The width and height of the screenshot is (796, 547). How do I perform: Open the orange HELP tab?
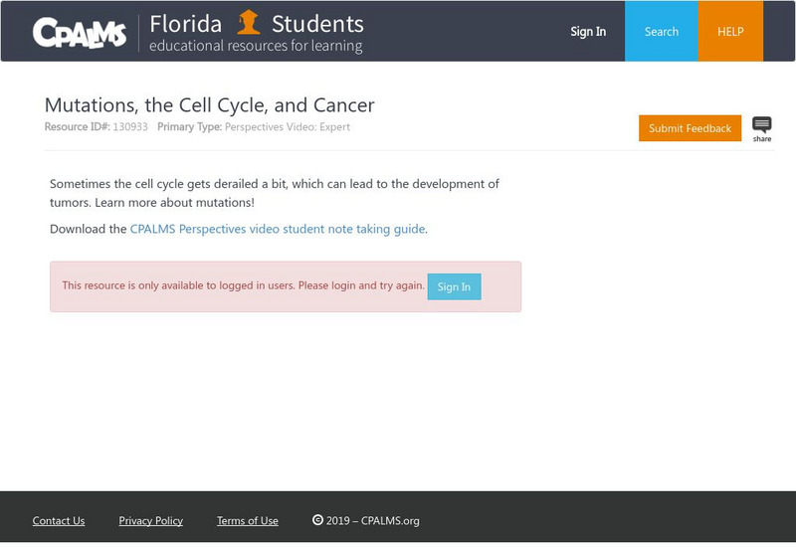[x=730, y=32]
